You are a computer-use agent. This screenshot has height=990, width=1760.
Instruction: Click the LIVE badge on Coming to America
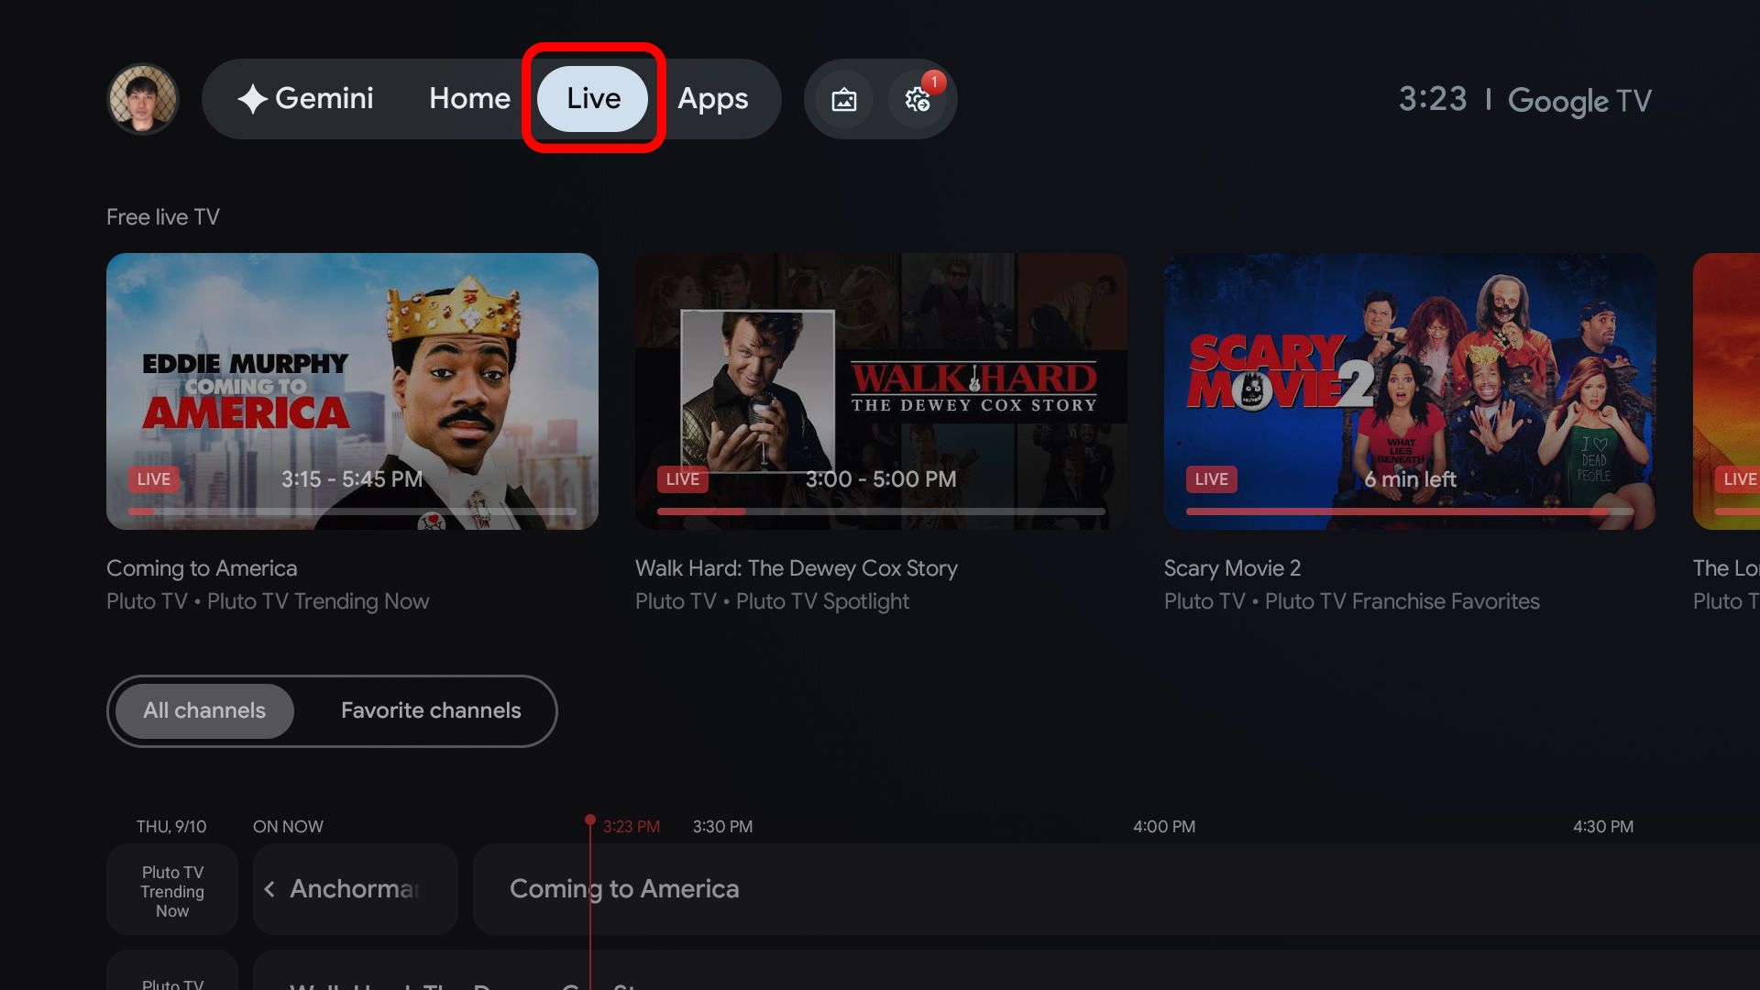pyautogui.click(x=153, y=478)
